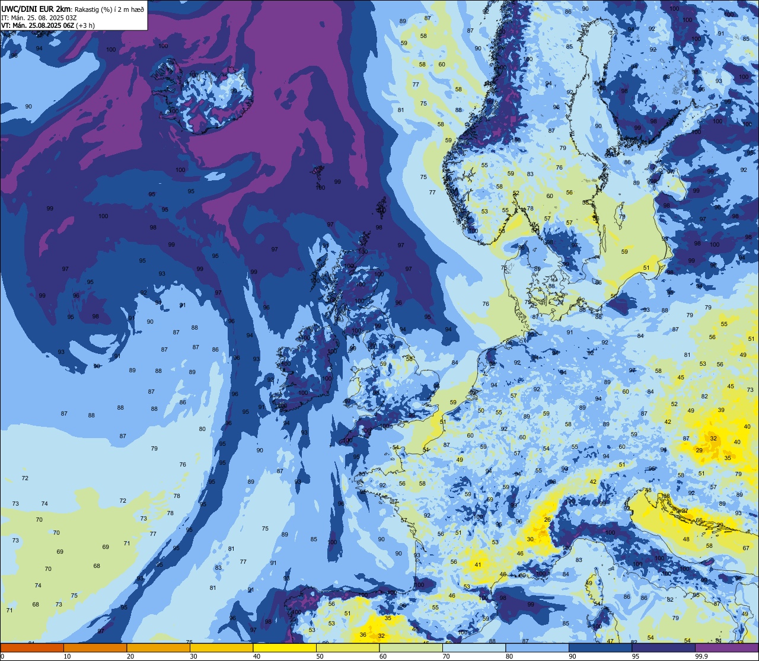Viewport: 759px width, 661px height.
Task: Click the legend tick label 95
Action: coord(636,656)
